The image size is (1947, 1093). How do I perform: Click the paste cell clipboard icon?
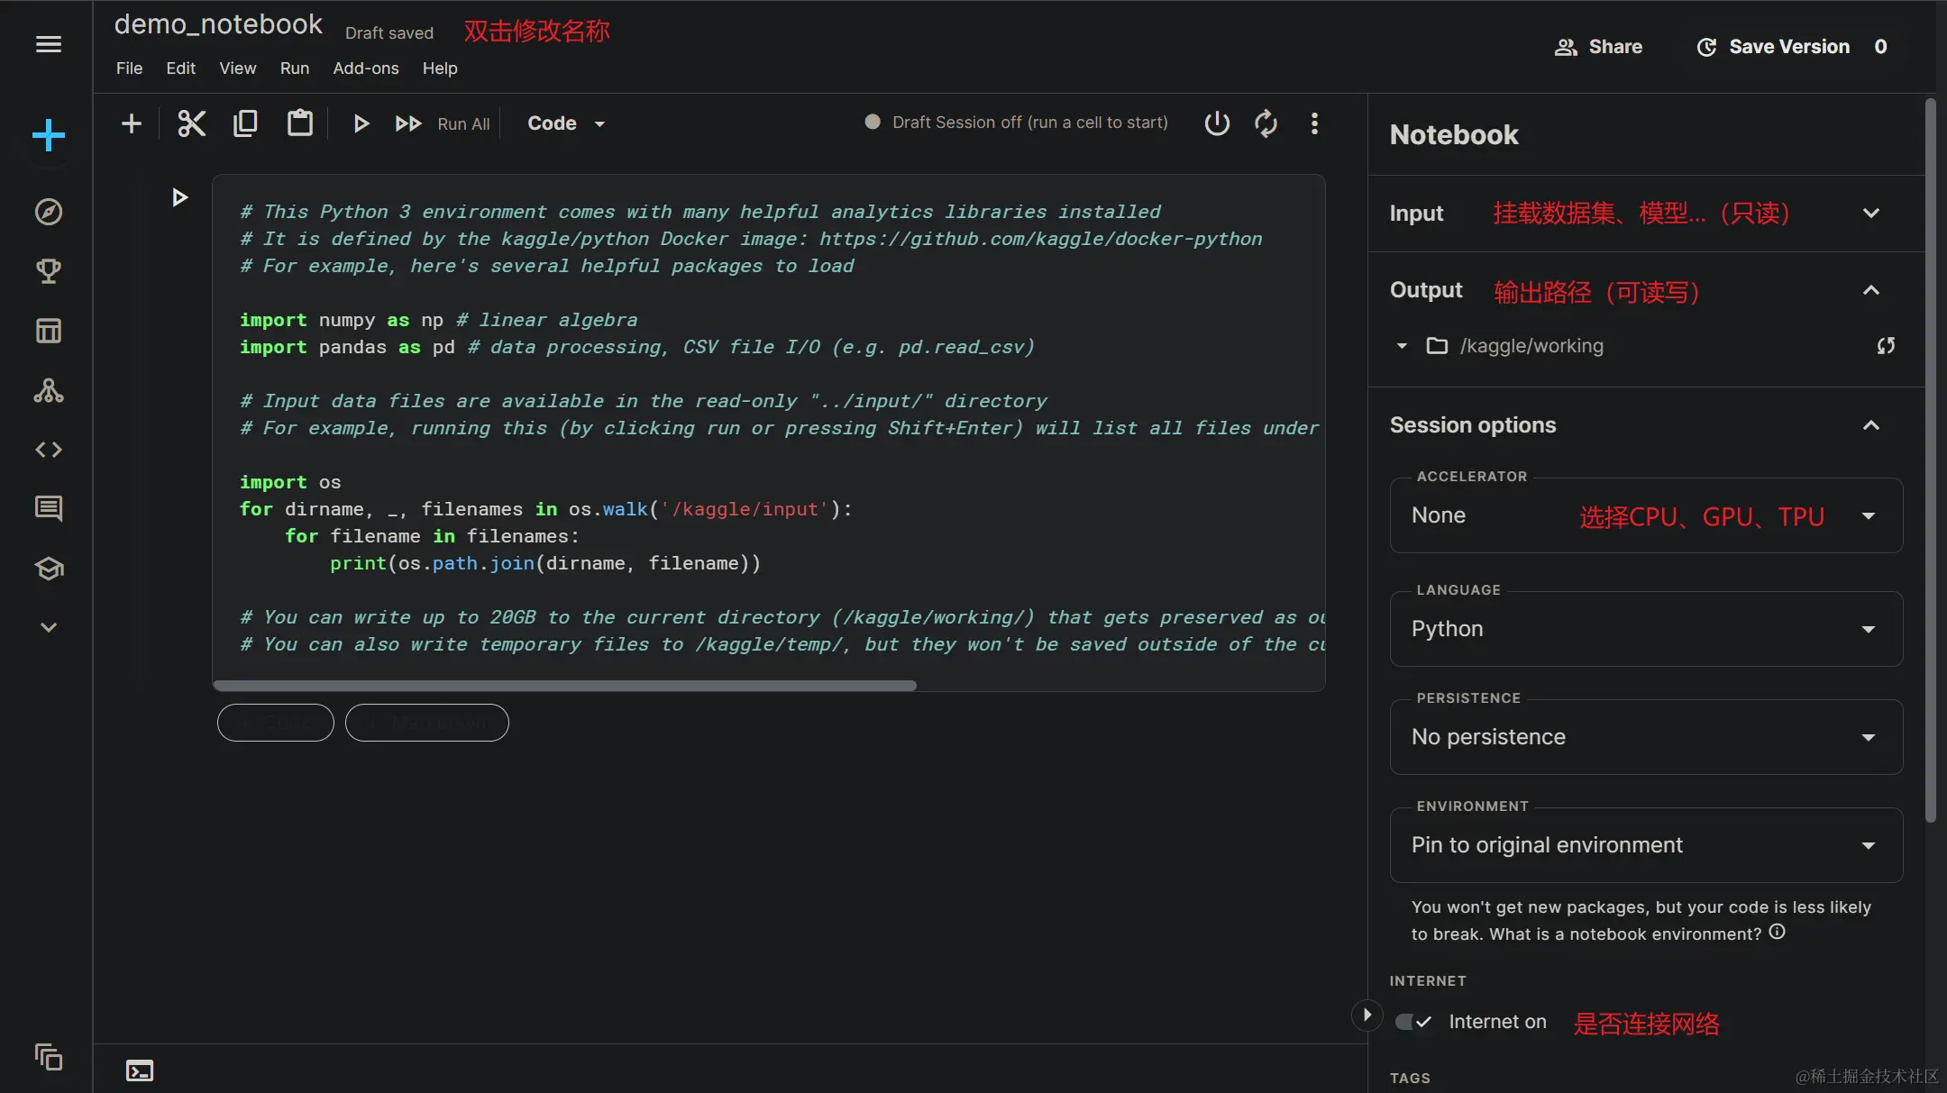299,123
